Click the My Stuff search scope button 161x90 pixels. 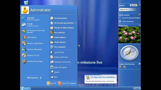point(134,5)
